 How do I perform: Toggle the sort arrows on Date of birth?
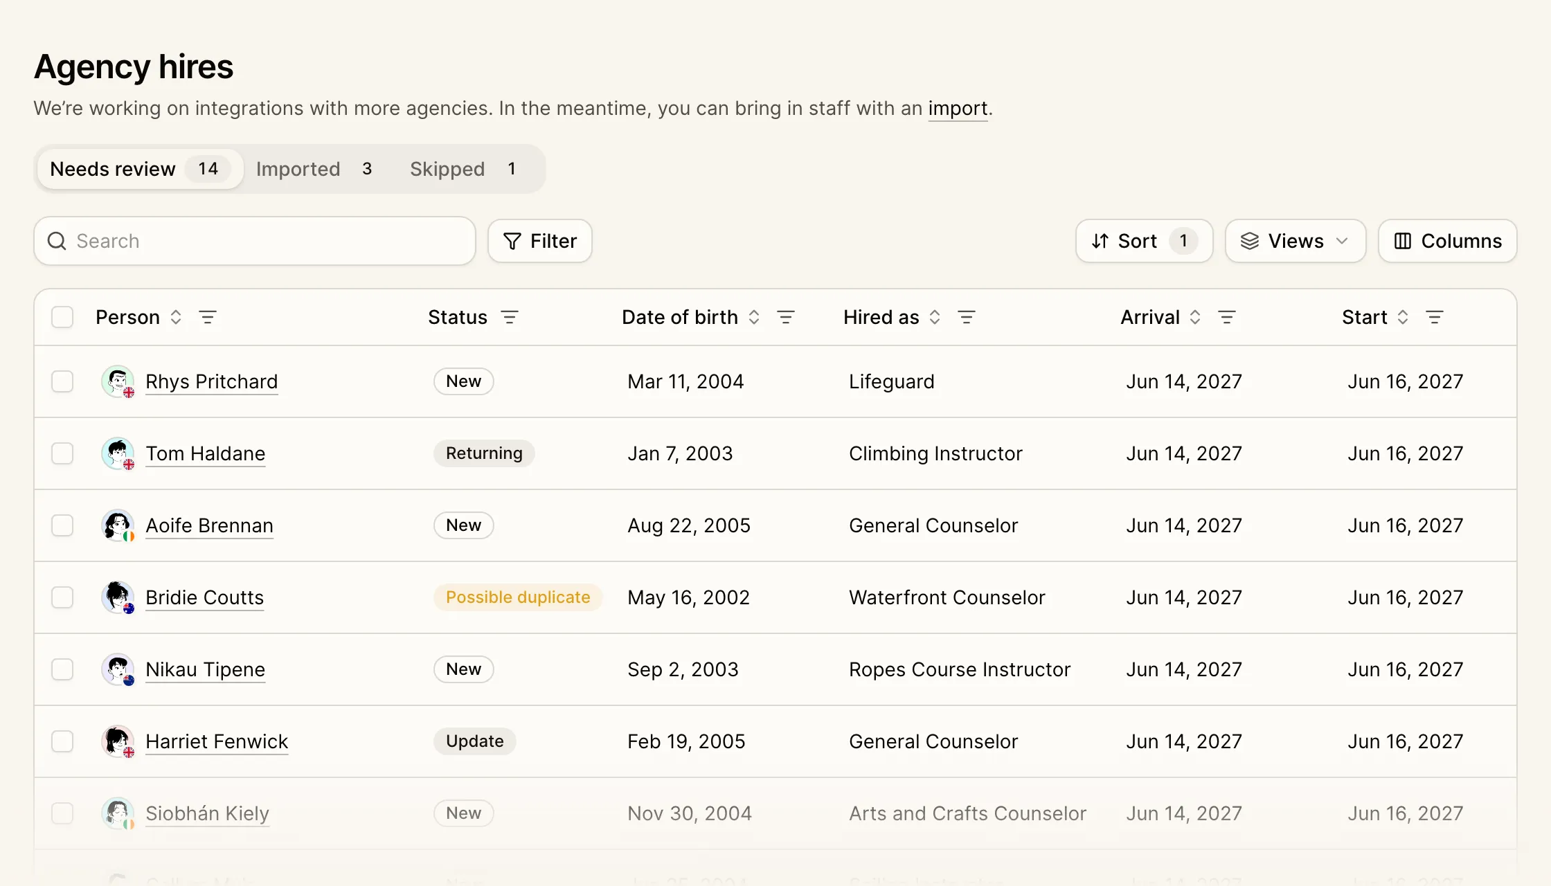coord(754,317)
